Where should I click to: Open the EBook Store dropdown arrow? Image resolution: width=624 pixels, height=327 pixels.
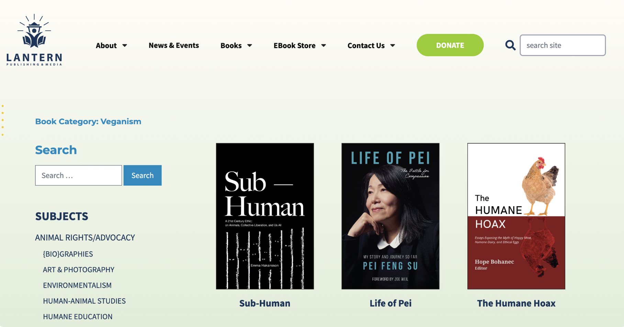coord(324,45)
